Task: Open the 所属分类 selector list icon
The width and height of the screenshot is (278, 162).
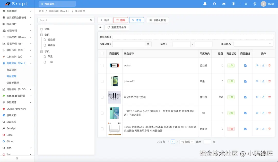Action: tap(148, 44)
